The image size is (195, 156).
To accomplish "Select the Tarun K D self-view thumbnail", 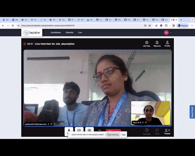I will (x=150, y=113).
